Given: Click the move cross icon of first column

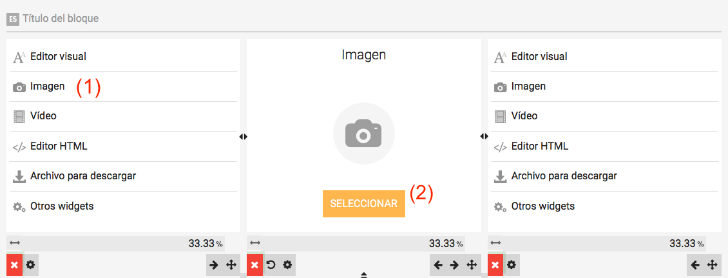Looking at the screenshot, I should pyautogui.click(x=231, y=265).
